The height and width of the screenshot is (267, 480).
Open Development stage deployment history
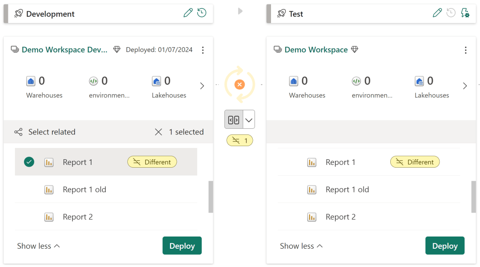click(x=201, y=13)
